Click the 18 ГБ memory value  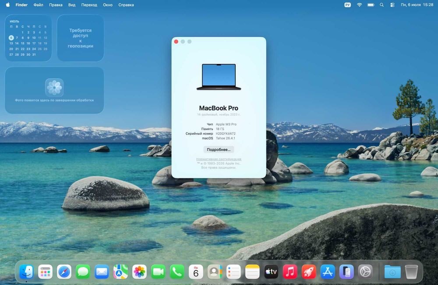220,129
